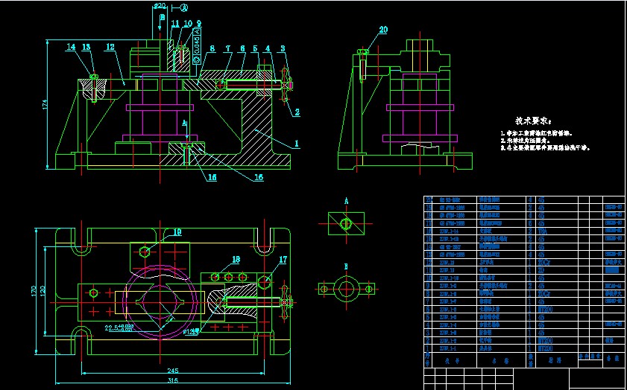Select the part balloon labeled 12

pos(110,47)
